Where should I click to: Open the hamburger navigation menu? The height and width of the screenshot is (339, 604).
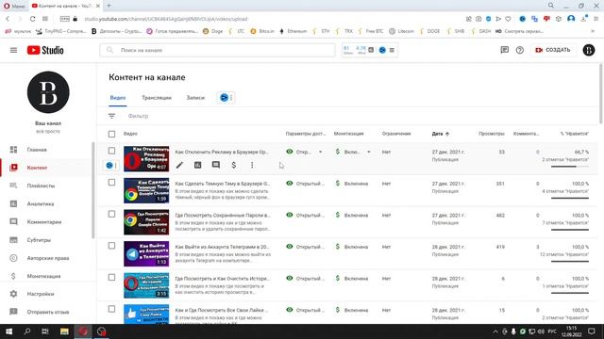tap(13, 50)
